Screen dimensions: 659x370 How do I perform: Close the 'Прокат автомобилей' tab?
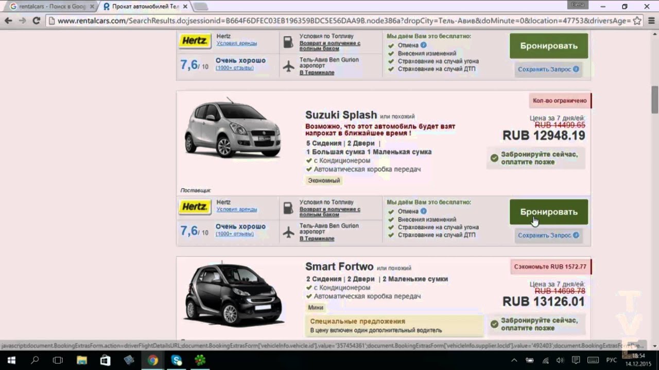(184, 7)
